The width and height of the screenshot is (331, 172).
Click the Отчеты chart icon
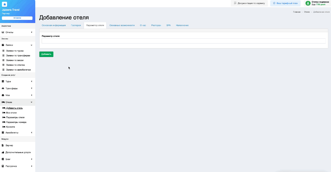point(3,32)
